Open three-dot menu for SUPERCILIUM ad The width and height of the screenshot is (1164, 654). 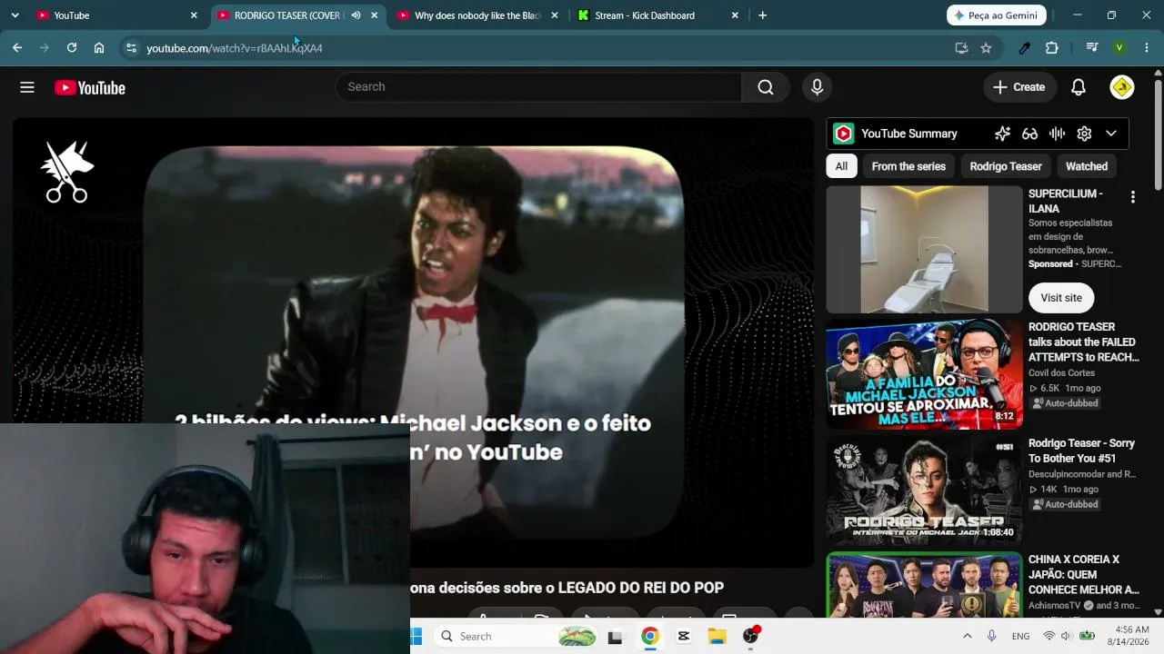coord(1132,197)
